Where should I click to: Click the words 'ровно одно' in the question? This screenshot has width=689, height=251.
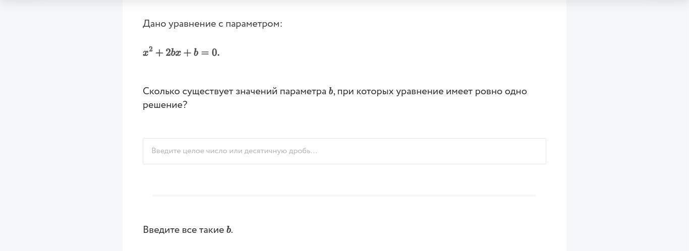click(x=501, y=91)
